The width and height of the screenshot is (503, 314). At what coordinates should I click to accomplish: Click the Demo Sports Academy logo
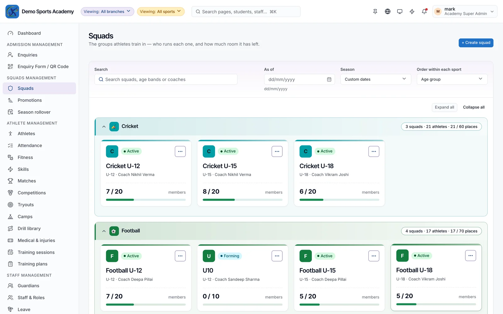pyautogui.click(x=12, y=12)
